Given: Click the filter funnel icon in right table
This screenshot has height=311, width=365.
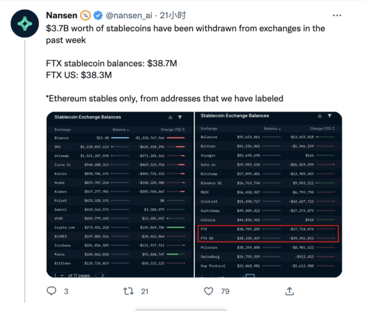Looking at the screenshot, I should point(330,116).
